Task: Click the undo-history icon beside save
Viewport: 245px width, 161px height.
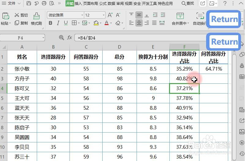Action: pyautogui.click(x=36, y=3)
